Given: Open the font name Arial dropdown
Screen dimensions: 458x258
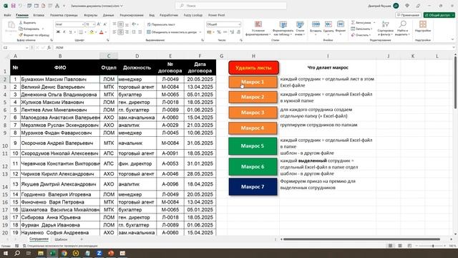Looking at the screenshot, I should 83,24.
